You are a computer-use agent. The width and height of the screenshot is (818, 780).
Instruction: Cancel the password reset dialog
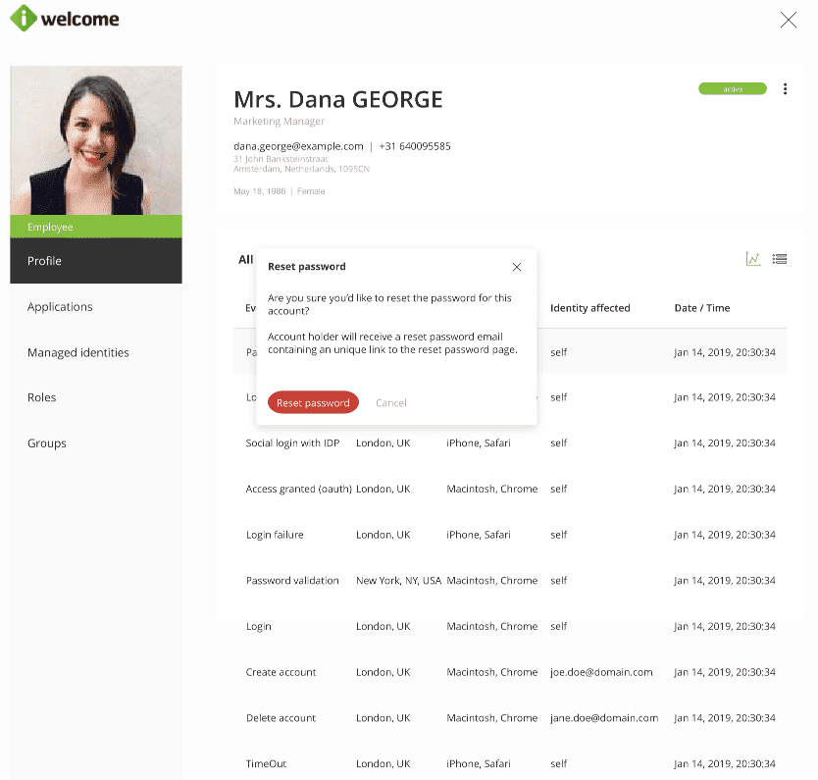pos(390,403)
